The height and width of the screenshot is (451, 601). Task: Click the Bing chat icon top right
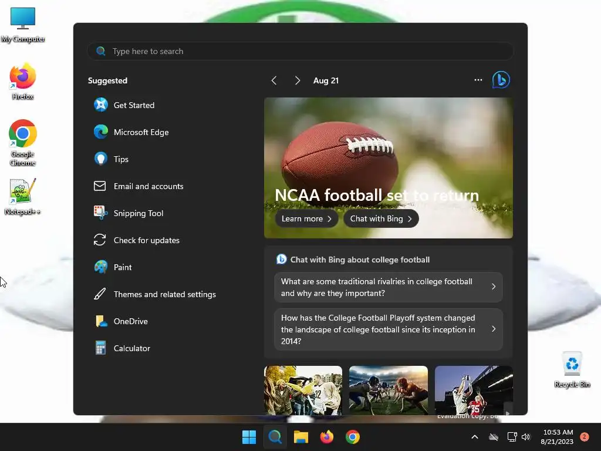coord(501,80)
